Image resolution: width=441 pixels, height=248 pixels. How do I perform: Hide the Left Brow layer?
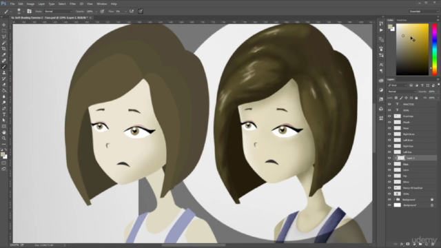tap(389, 140)
